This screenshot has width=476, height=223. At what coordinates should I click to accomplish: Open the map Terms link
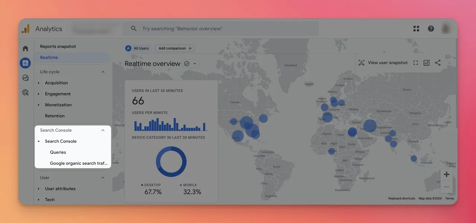(x=450, y=198)
